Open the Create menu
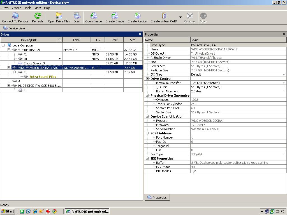Image resolution: width=287 pixels, height=215 pixels. point(17,8)
